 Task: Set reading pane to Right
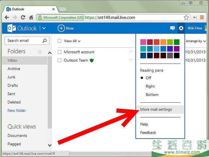[150, 86]
